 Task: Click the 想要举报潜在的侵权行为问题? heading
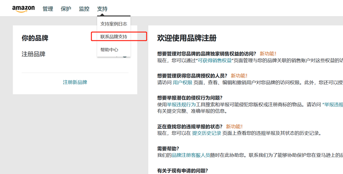[x=190, y=98]
